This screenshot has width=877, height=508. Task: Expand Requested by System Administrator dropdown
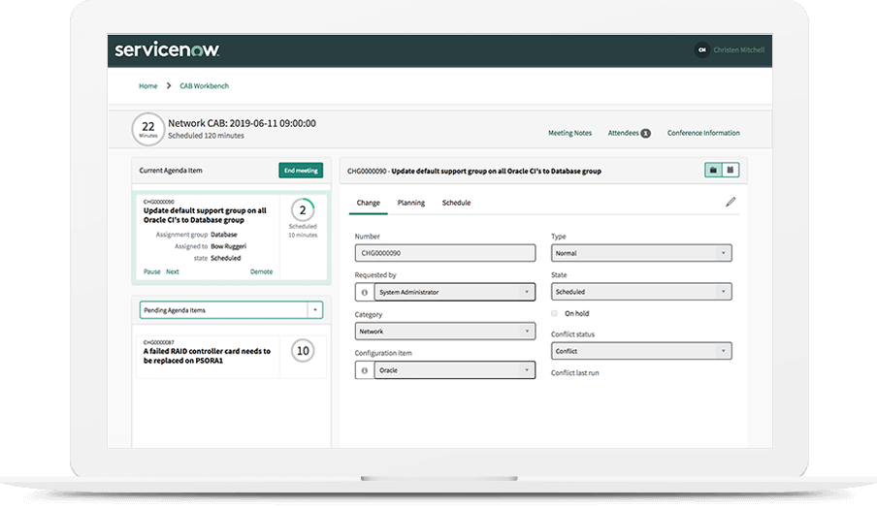(x=454, y=292)
